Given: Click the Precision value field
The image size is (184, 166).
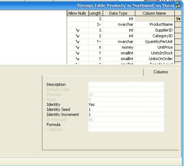Looking at the screenshot, I should click(x=126, y=94).
